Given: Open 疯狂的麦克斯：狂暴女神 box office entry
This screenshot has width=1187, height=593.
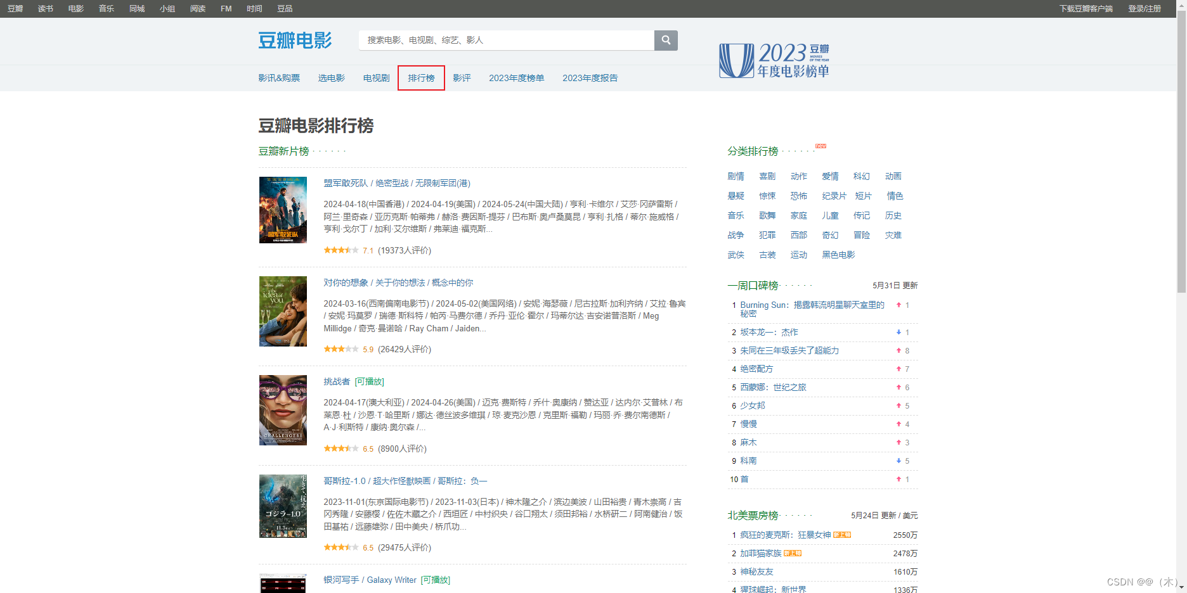Looking at the screenshot, I should 786,535.
